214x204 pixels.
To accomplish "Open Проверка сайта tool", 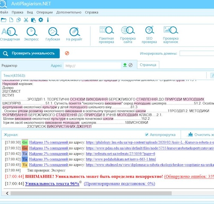I will coord(128,35).
